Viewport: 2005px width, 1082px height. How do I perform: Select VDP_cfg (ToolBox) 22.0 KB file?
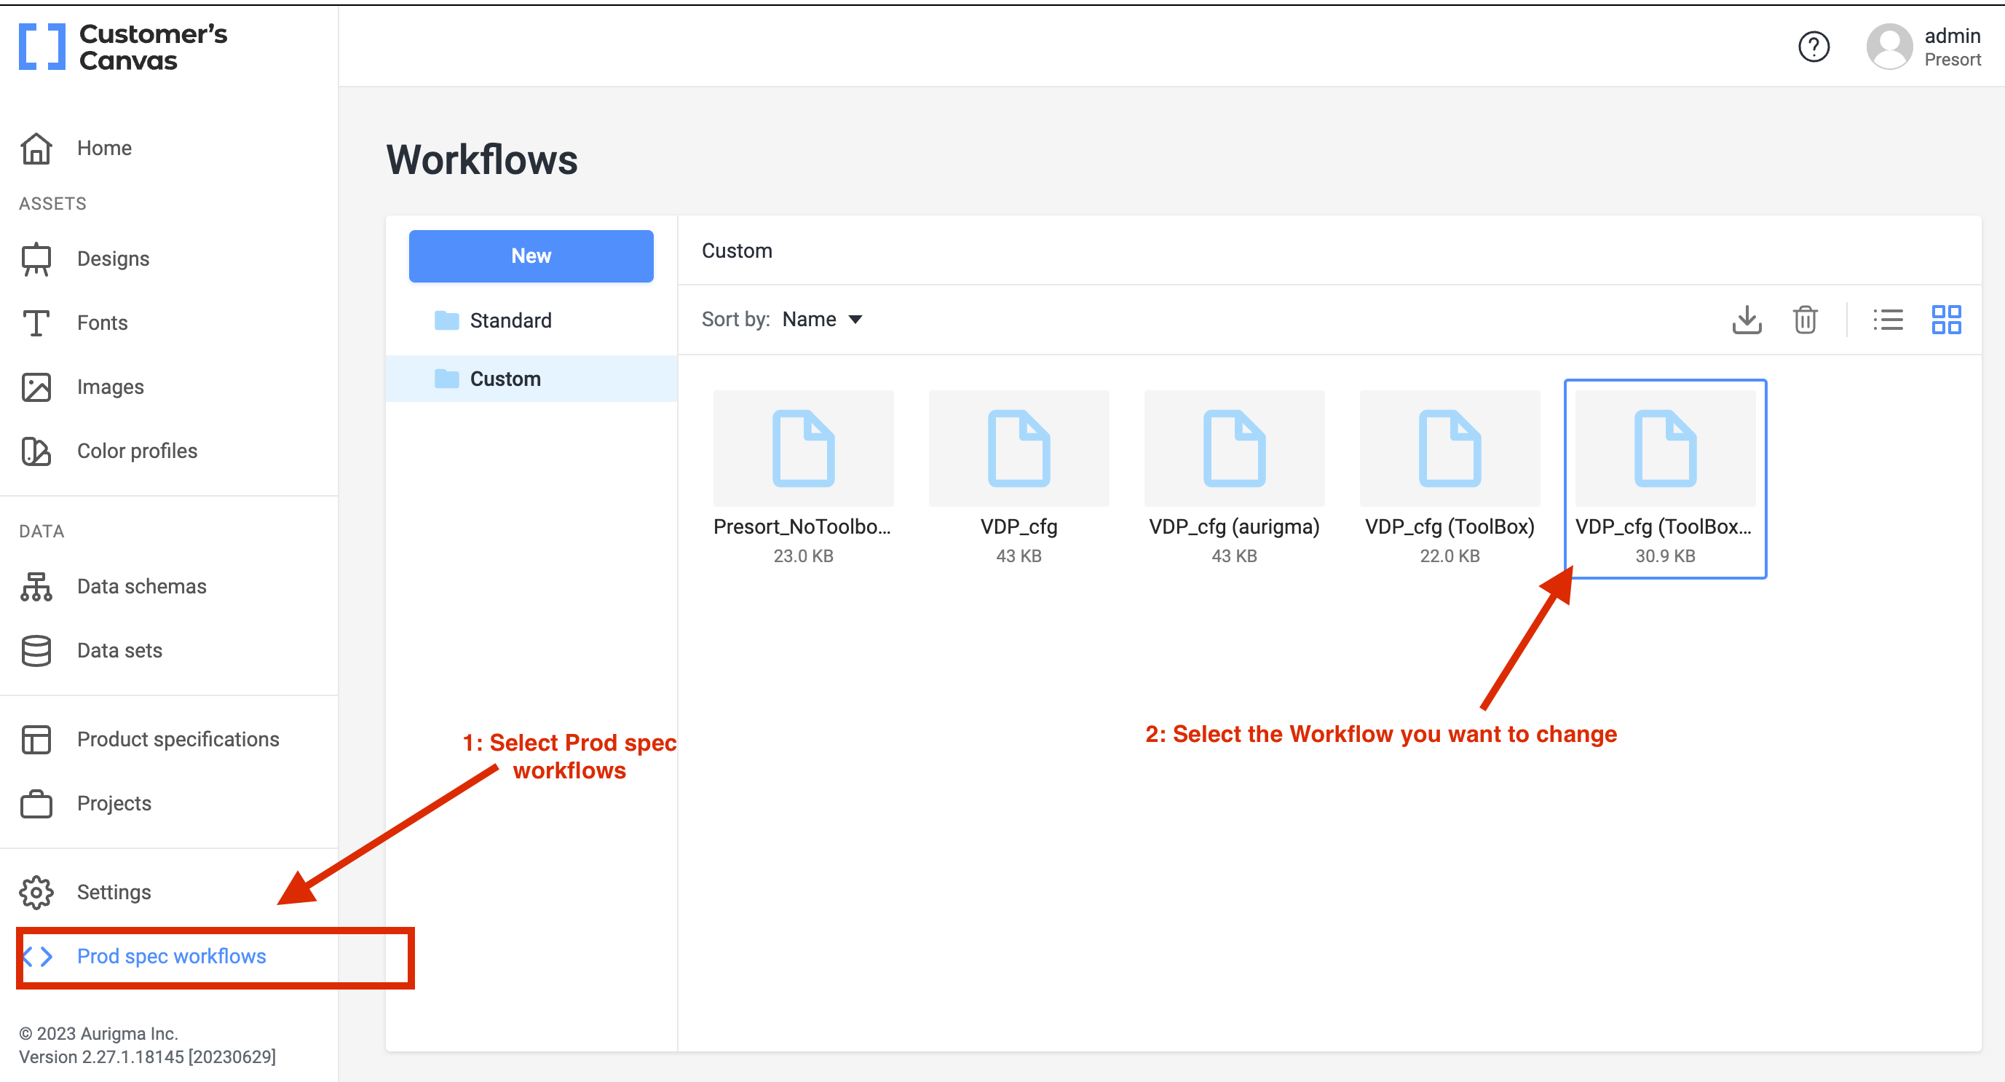tap(1450, 478)
